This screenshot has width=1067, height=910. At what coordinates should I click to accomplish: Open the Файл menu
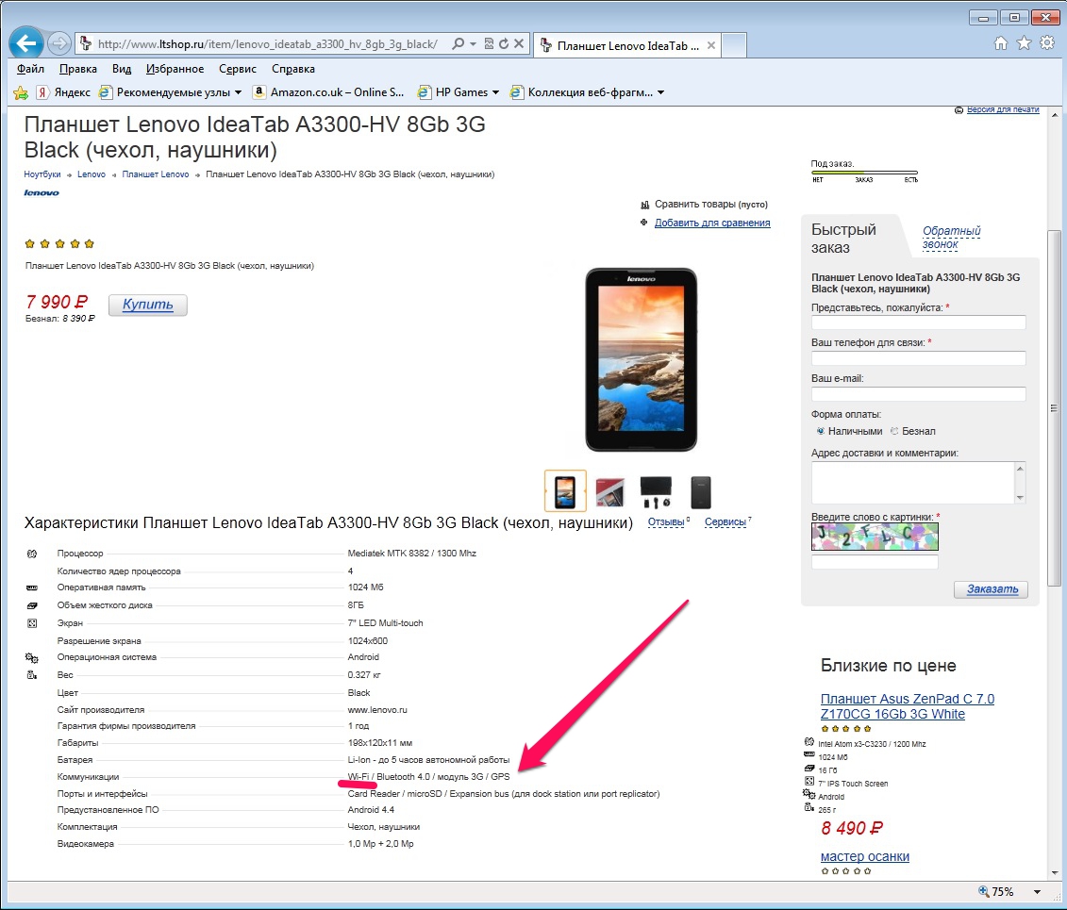[x=30, y=69]
